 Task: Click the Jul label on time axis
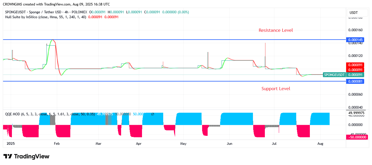274,144
